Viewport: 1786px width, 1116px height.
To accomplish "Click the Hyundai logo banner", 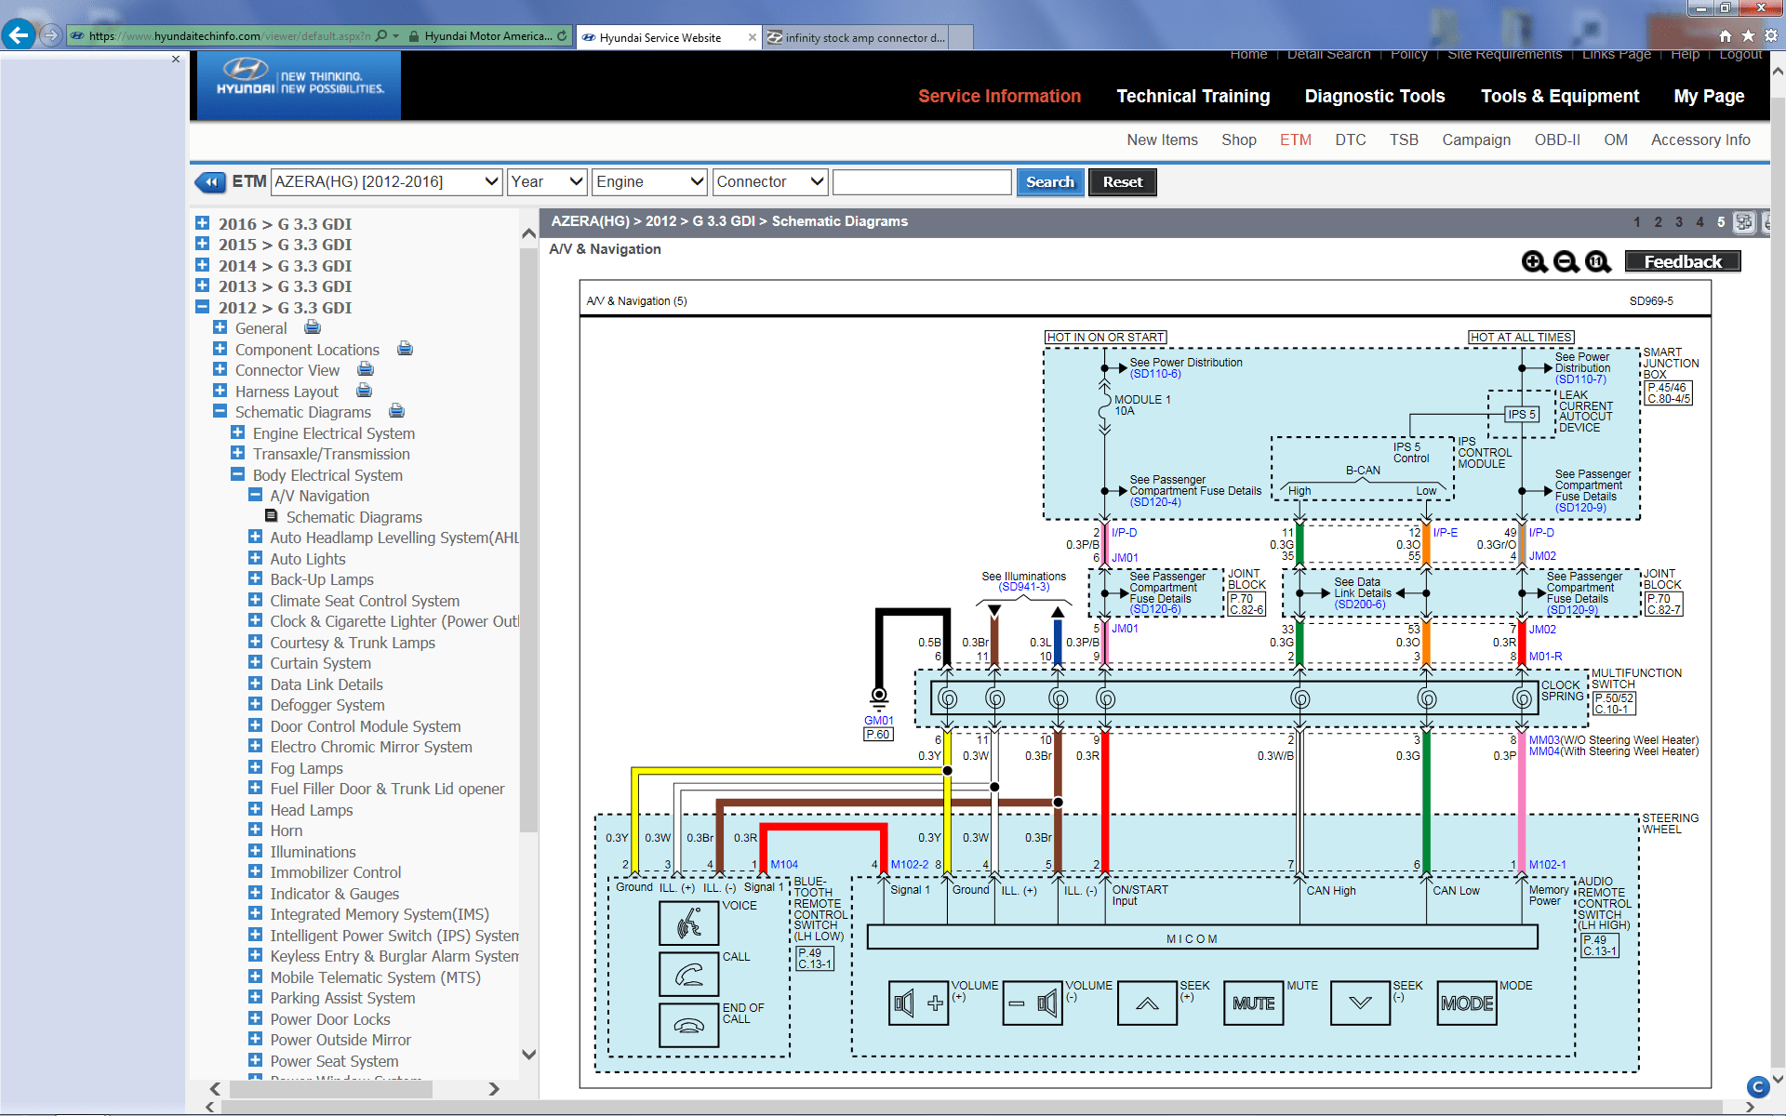I will tap(299, 85).
